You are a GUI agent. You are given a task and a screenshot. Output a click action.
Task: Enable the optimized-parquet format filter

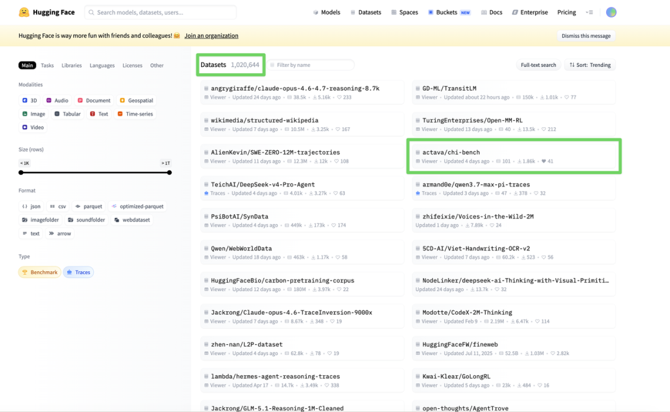click(138, 207)
